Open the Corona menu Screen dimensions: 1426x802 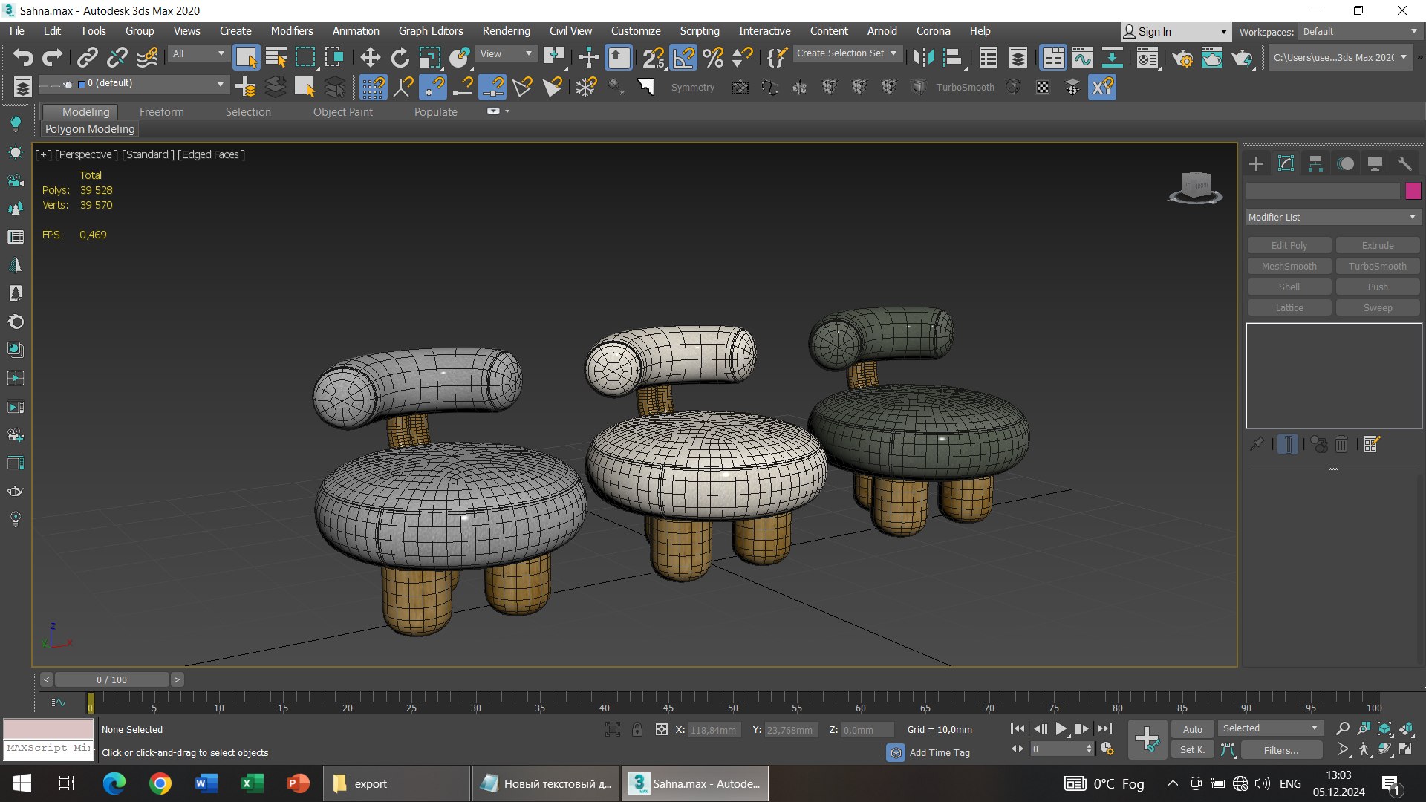(x=933, y=31)
